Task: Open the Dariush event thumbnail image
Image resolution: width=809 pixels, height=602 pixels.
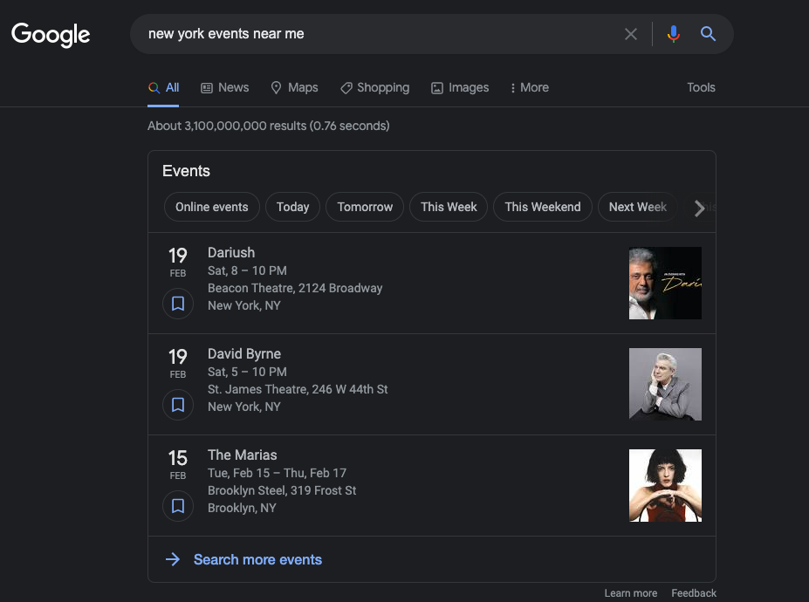Action: pyautogui.click(x=665, y=284)
